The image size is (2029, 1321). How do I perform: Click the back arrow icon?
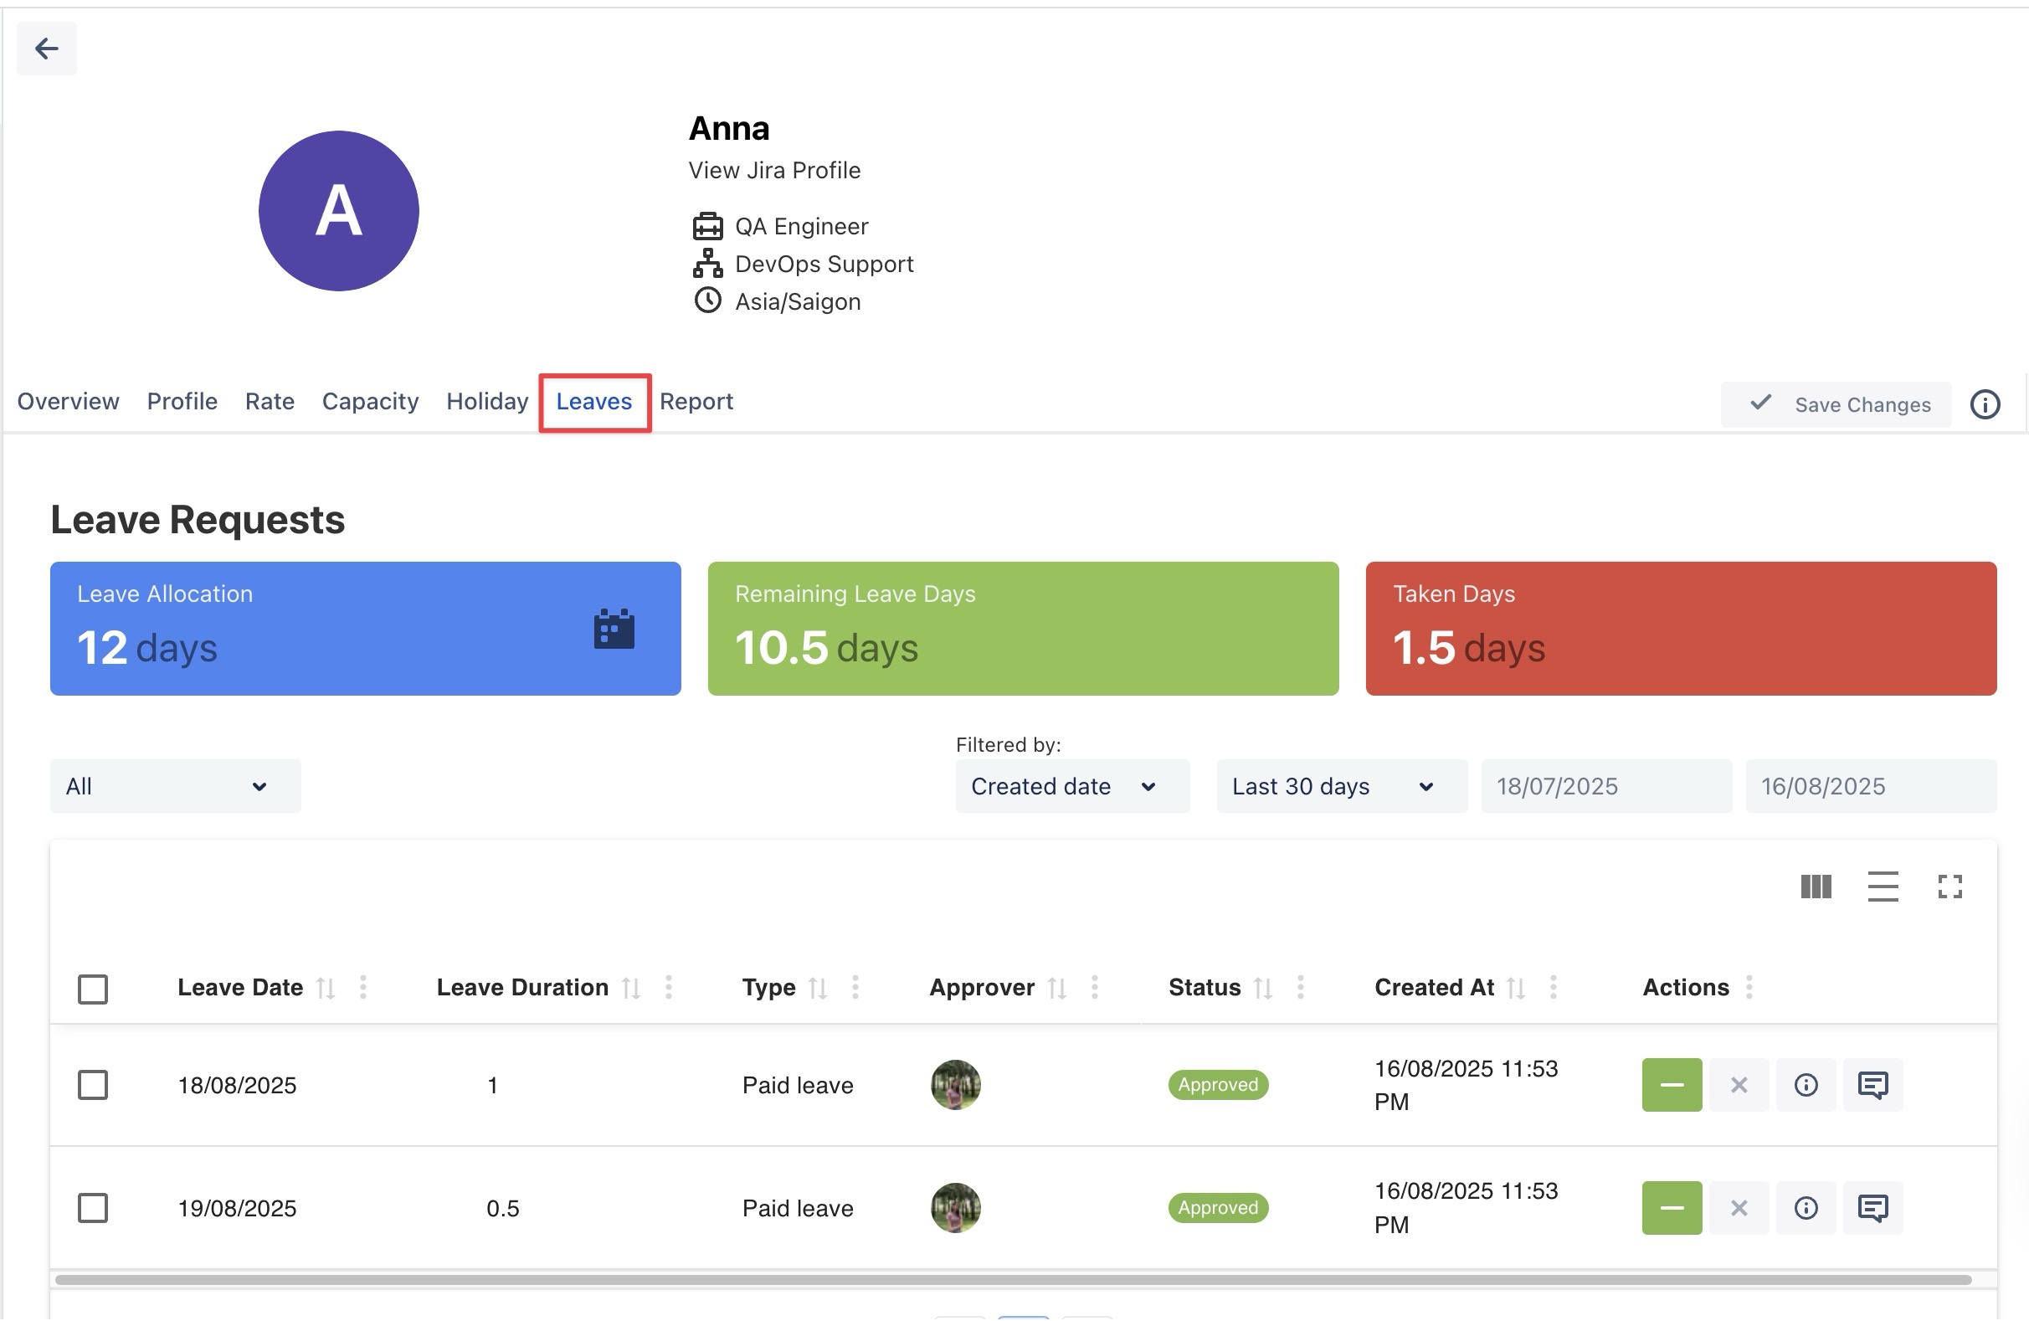pyautogui.click(x=46, y=49)
